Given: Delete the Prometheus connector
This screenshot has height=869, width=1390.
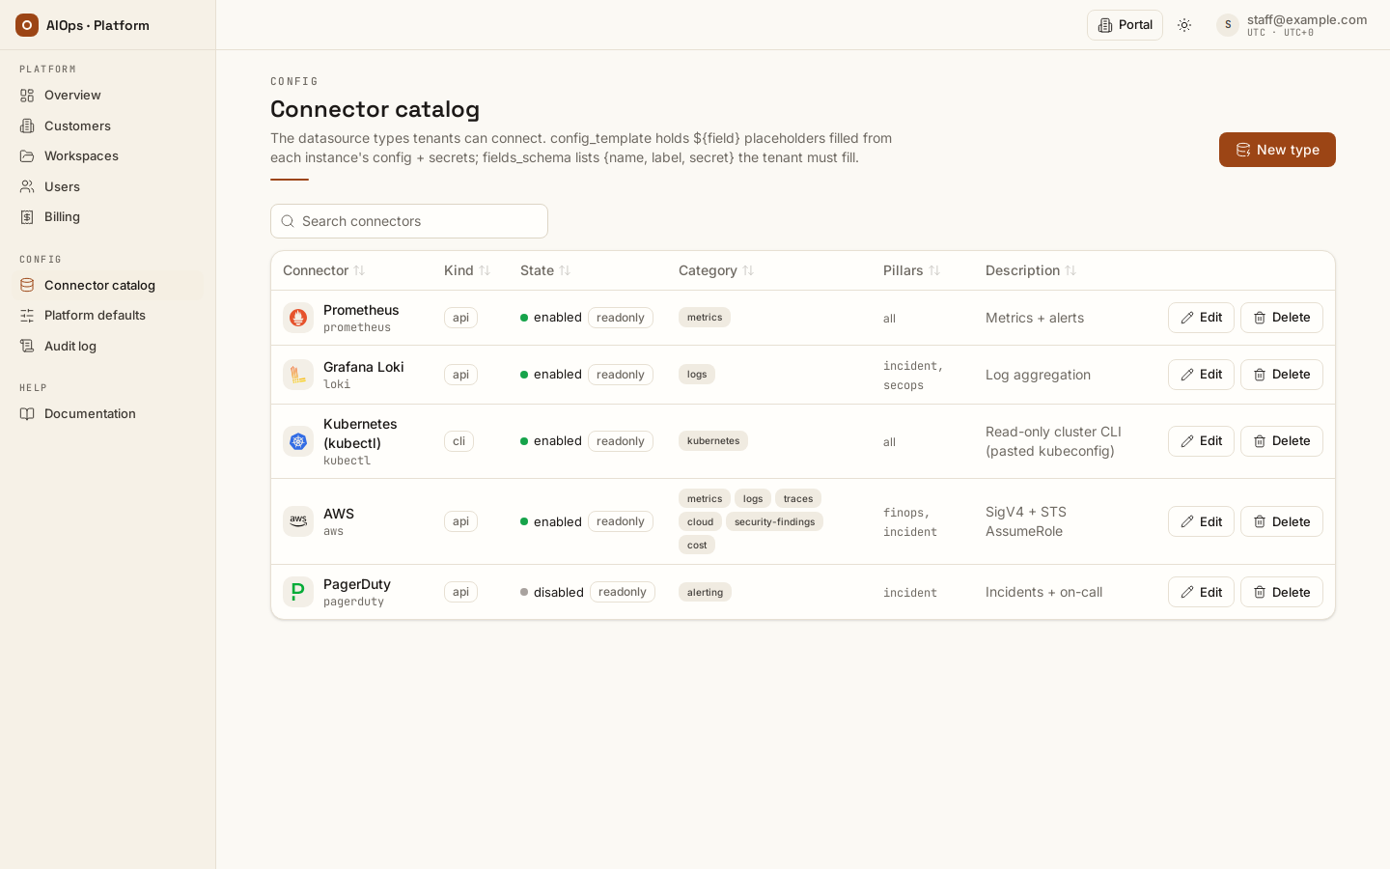Looking at the screenshot, I should tap(1281, 318).
